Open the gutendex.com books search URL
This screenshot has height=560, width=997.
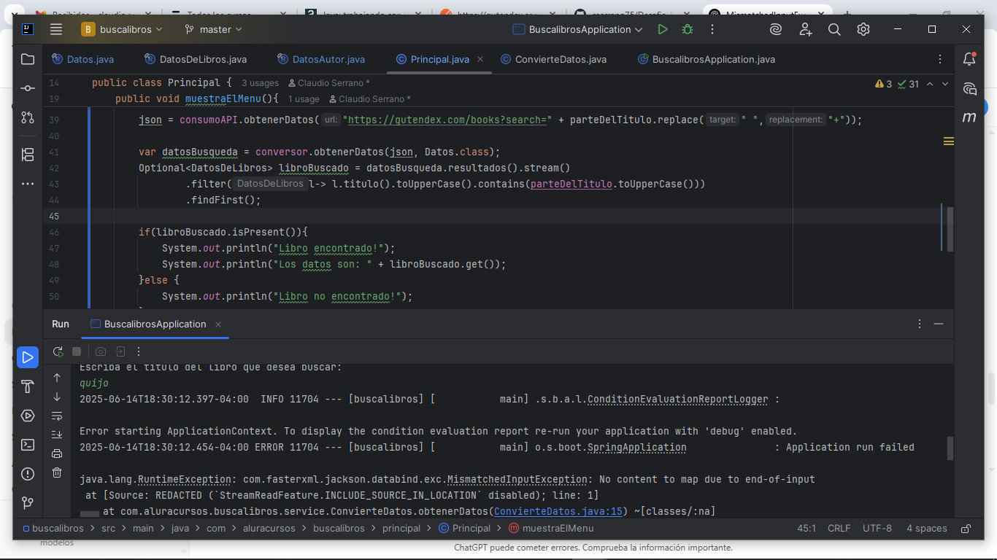tap(448, 120)
